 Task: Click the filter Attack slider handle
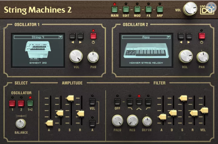click(162, 117)
